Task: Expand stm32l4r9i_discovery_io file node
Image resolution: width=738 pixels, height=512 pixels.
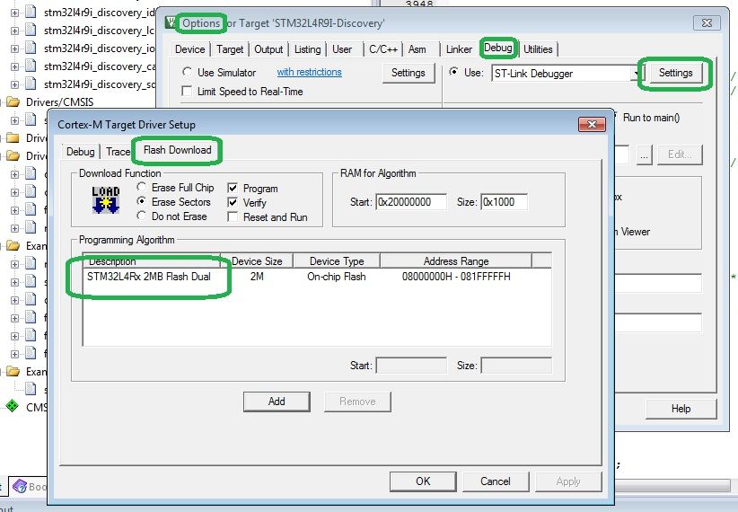Action: (x=14, y=49)
